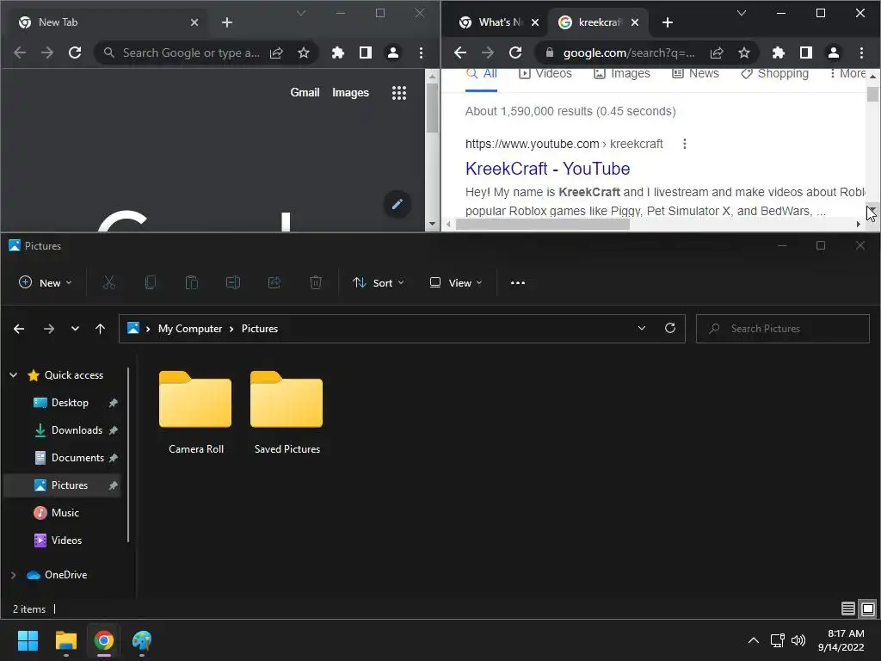Click Paste icon in Pictures toolbar
The height and width of the screenshot is (661, 881).
(192, 282)
